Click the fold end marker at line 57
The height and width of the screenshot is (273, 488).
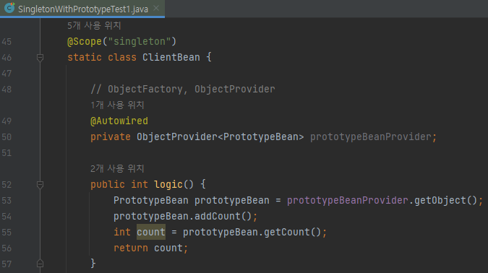[40, 264]
